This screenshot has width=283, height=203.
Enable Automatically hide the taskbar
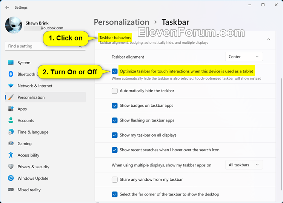coord(115,91)
